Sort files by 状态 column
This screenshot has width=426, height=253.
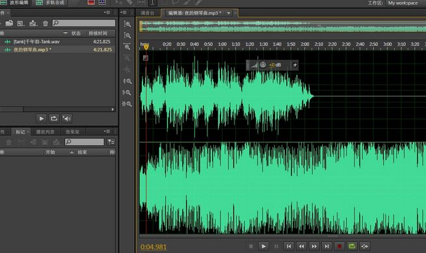pyautogui.click(x=76, y=33)
